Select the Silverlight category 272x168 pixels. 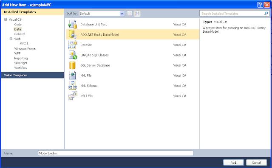(x=21, y=63)
